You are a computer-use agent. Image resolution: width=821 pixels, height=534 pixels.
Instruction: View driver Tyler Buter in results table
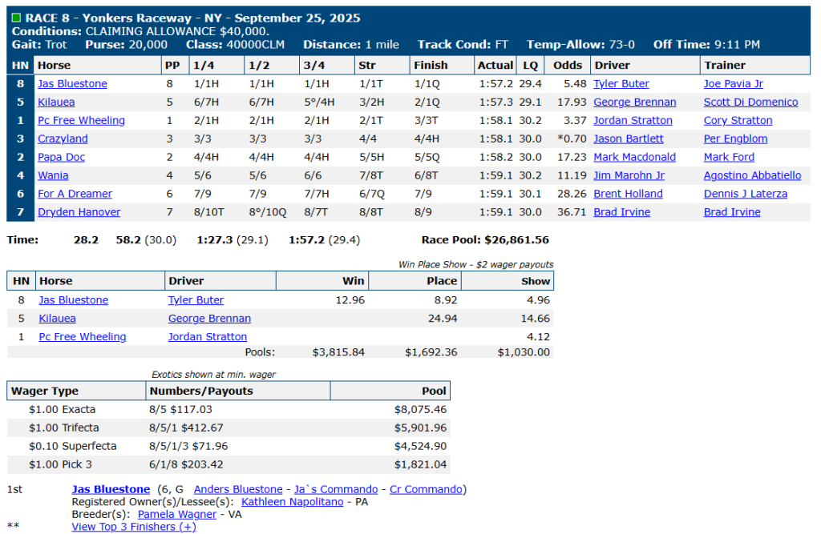[x=621, y=84]
